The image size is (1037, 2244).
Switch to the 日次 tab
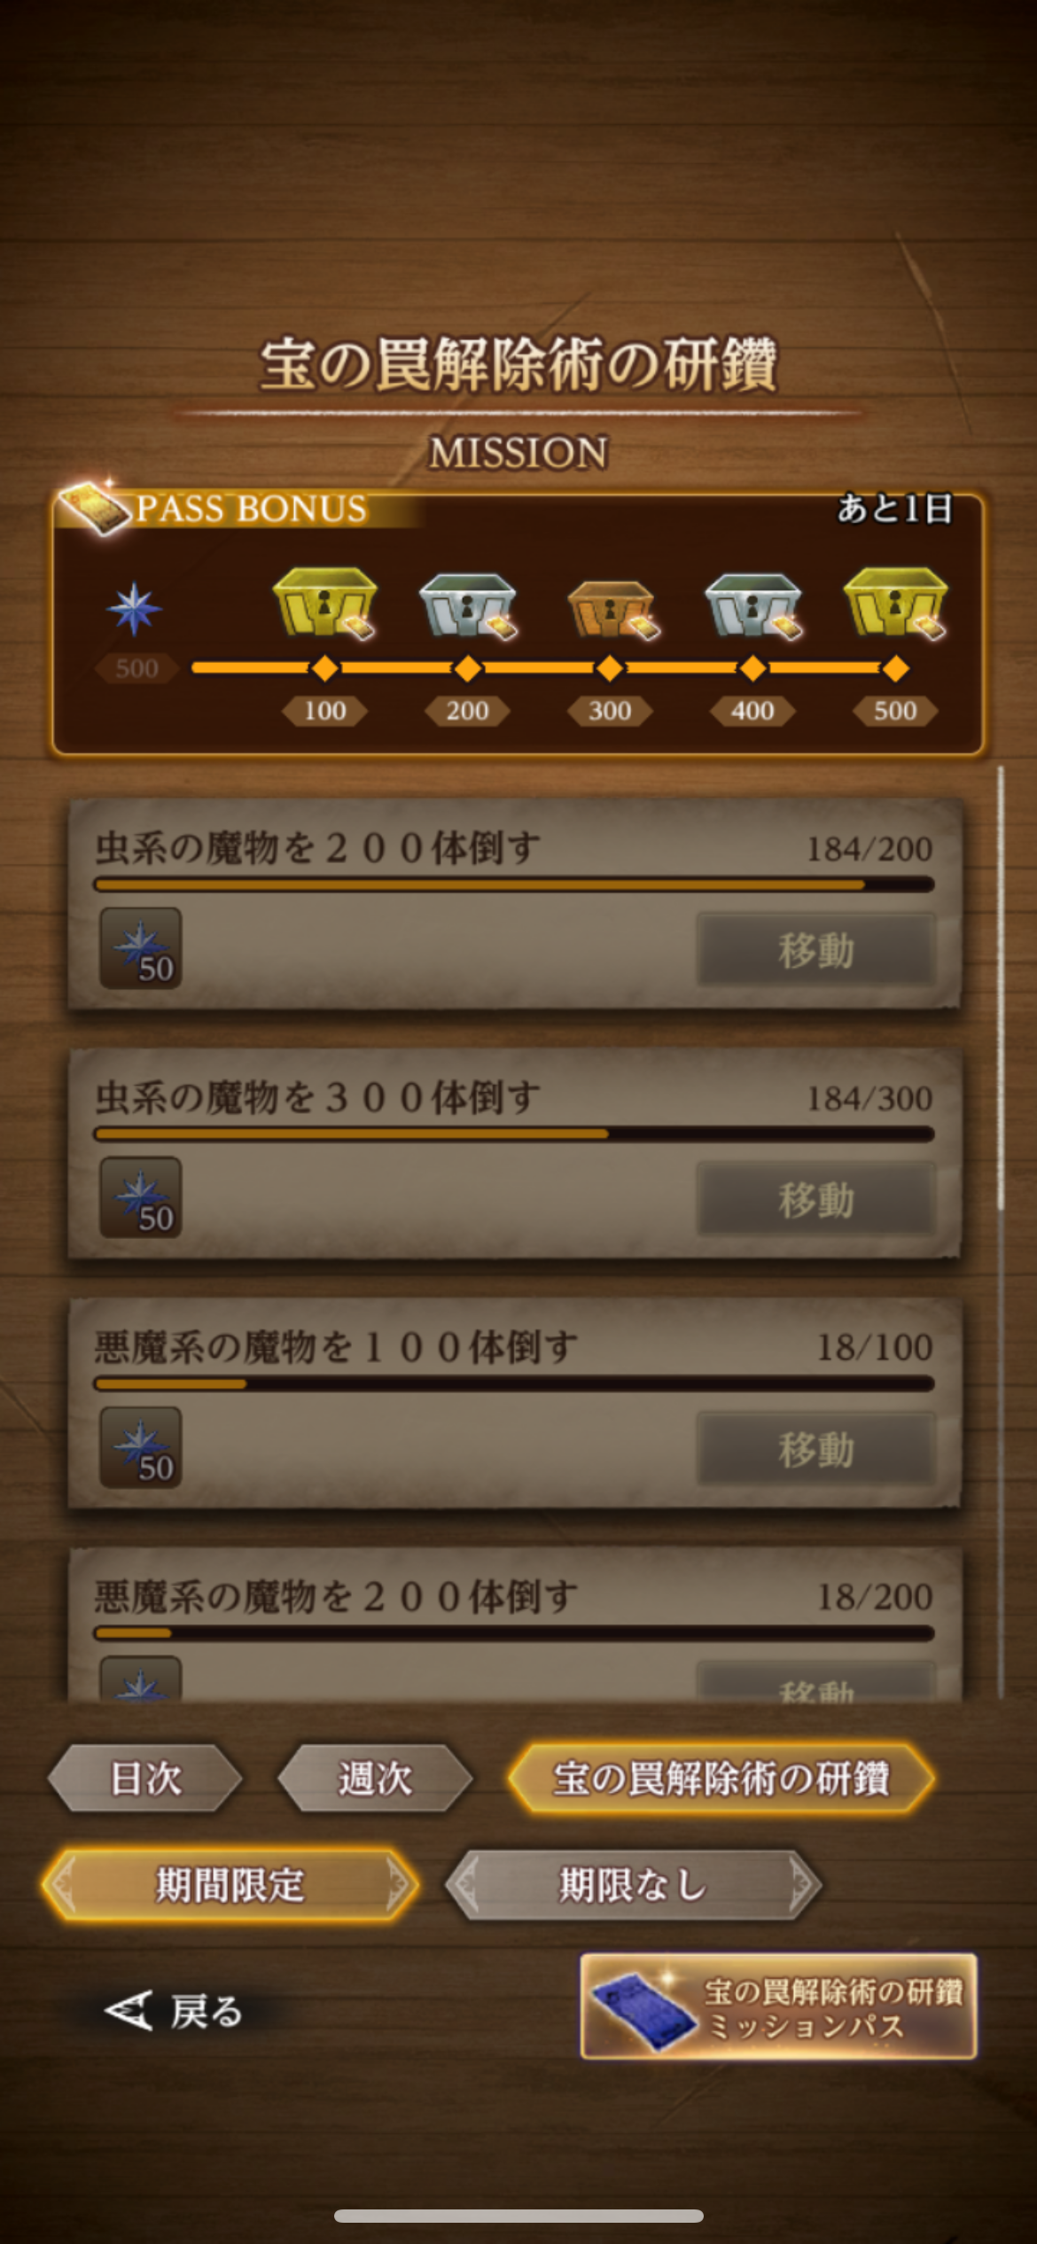(144, 1778)
